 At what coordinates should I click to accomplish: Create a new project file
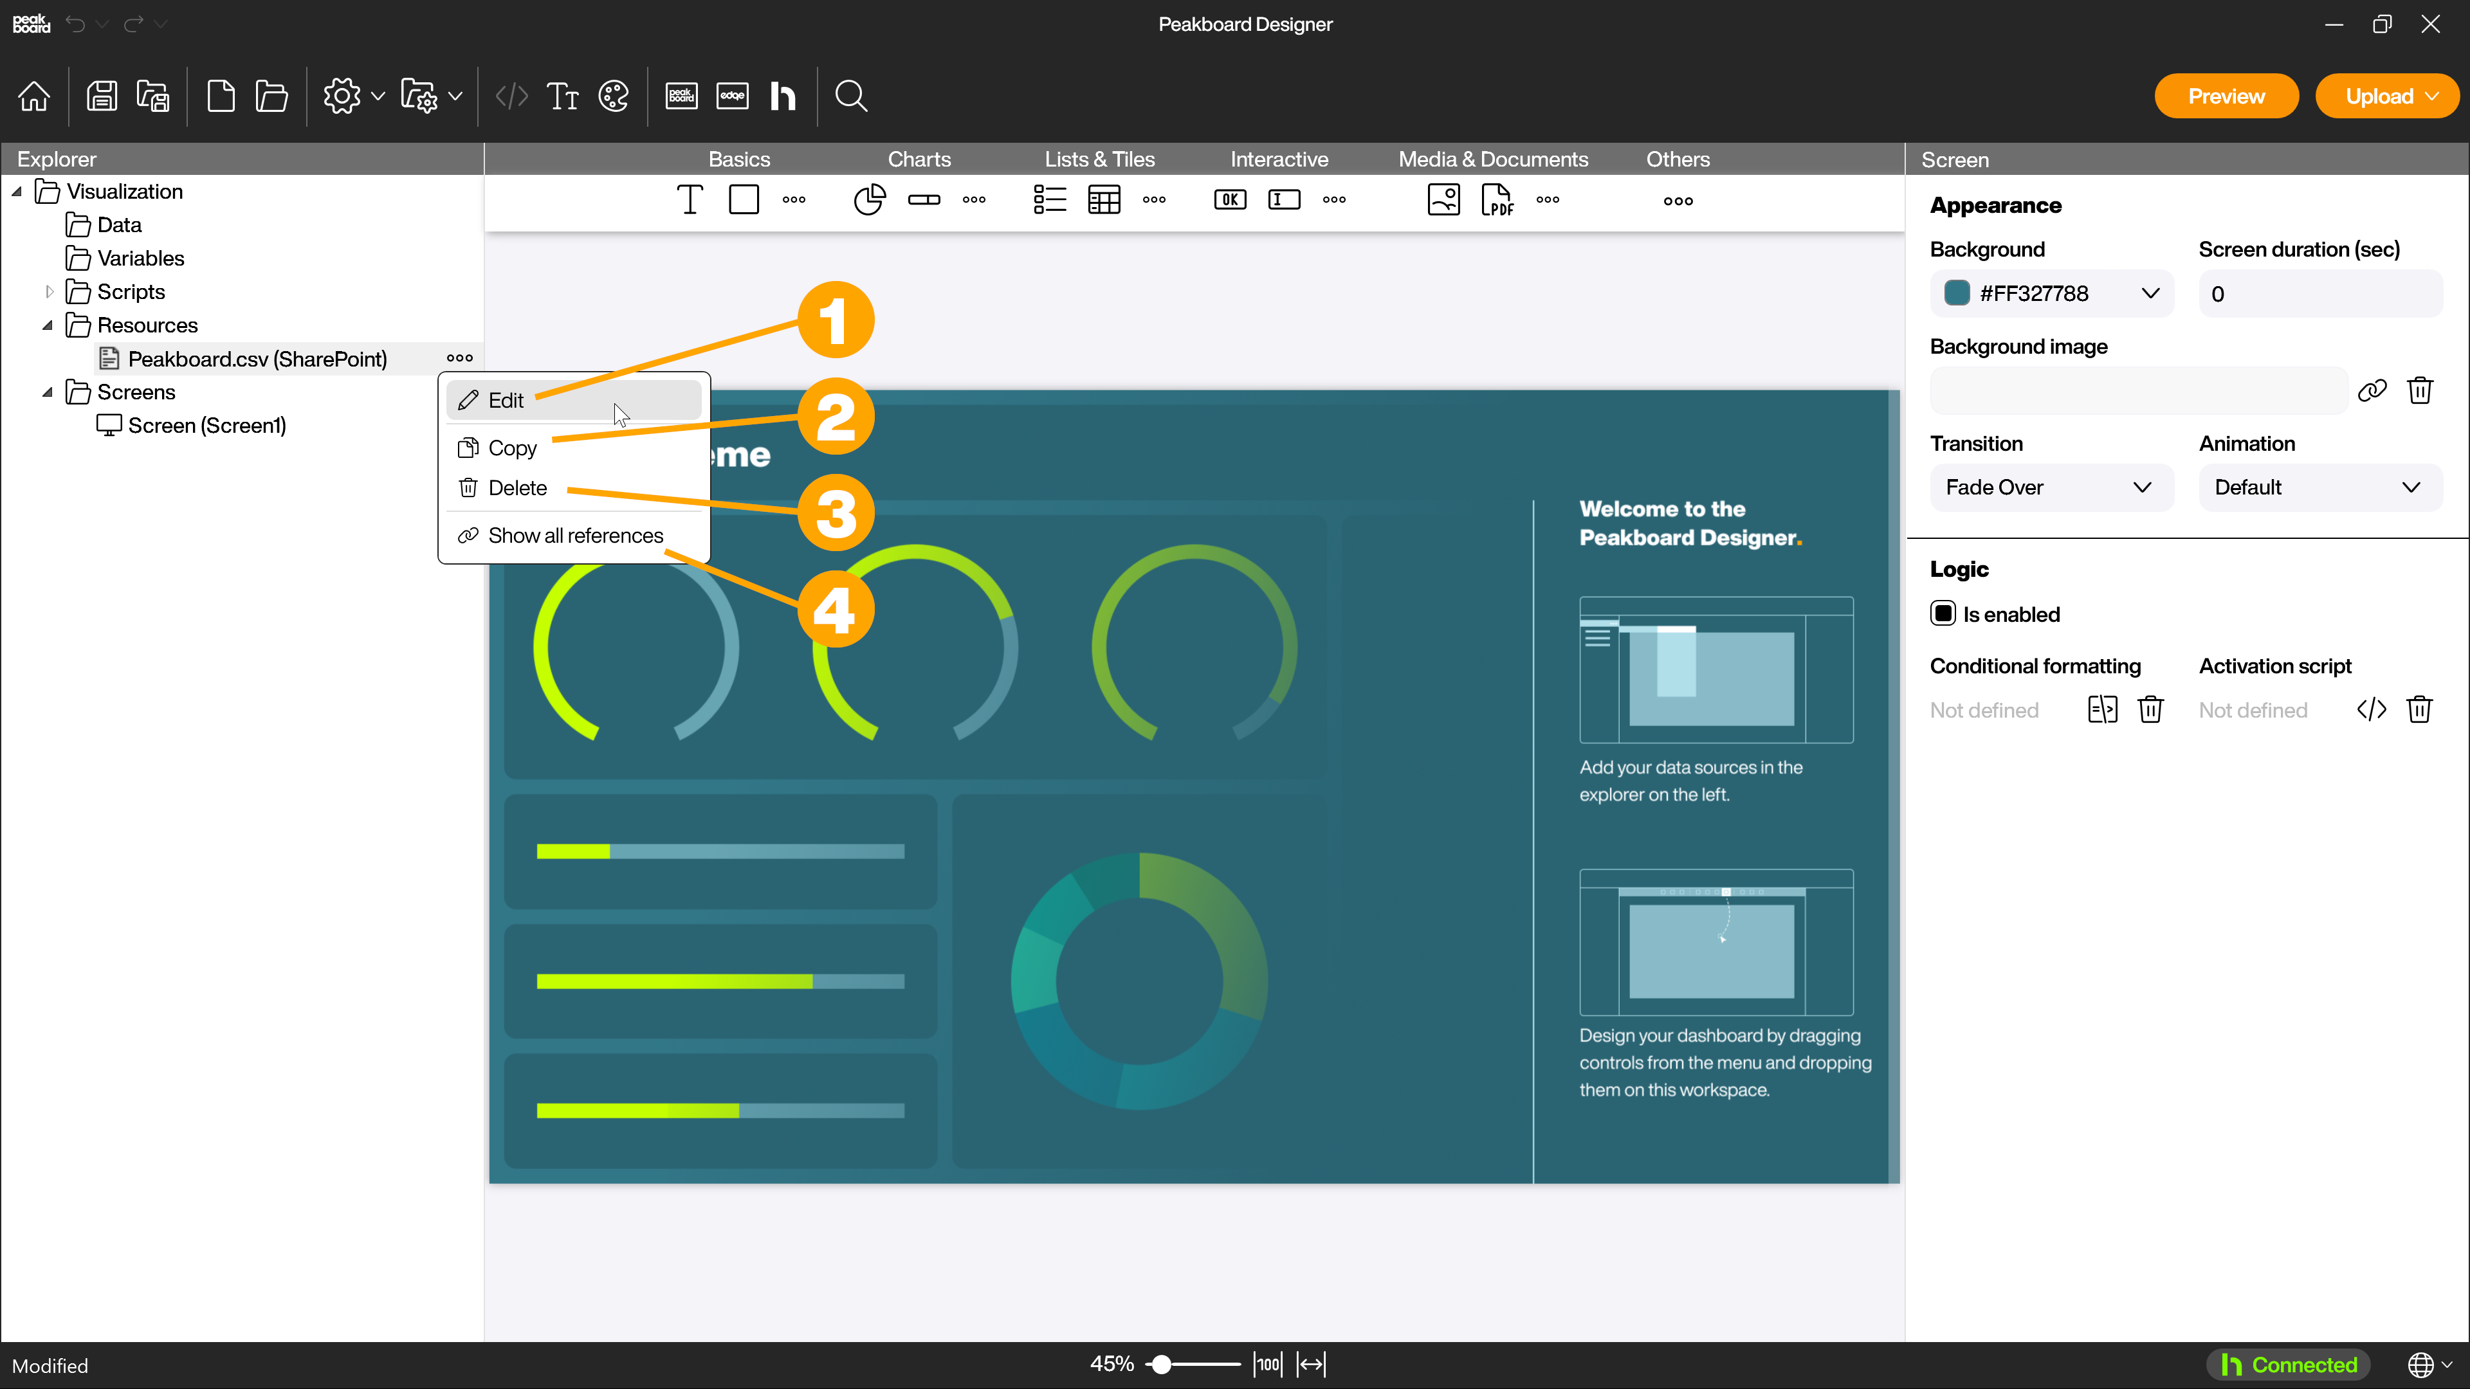[221, 96]
